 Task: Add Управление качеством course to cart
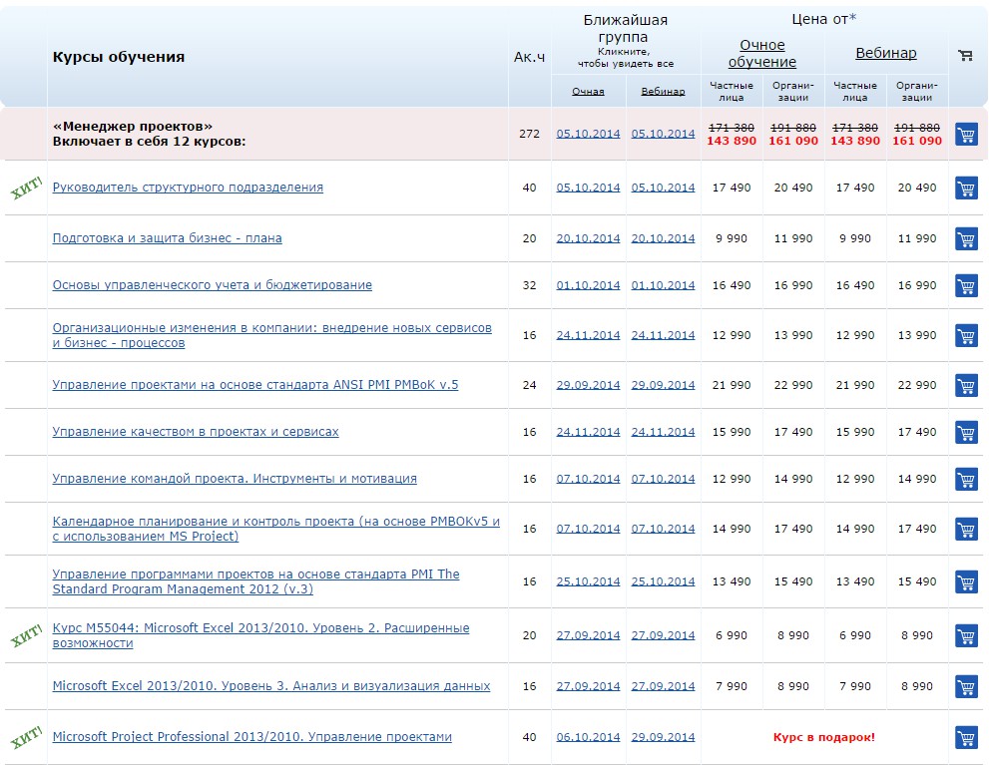(965, 433)
